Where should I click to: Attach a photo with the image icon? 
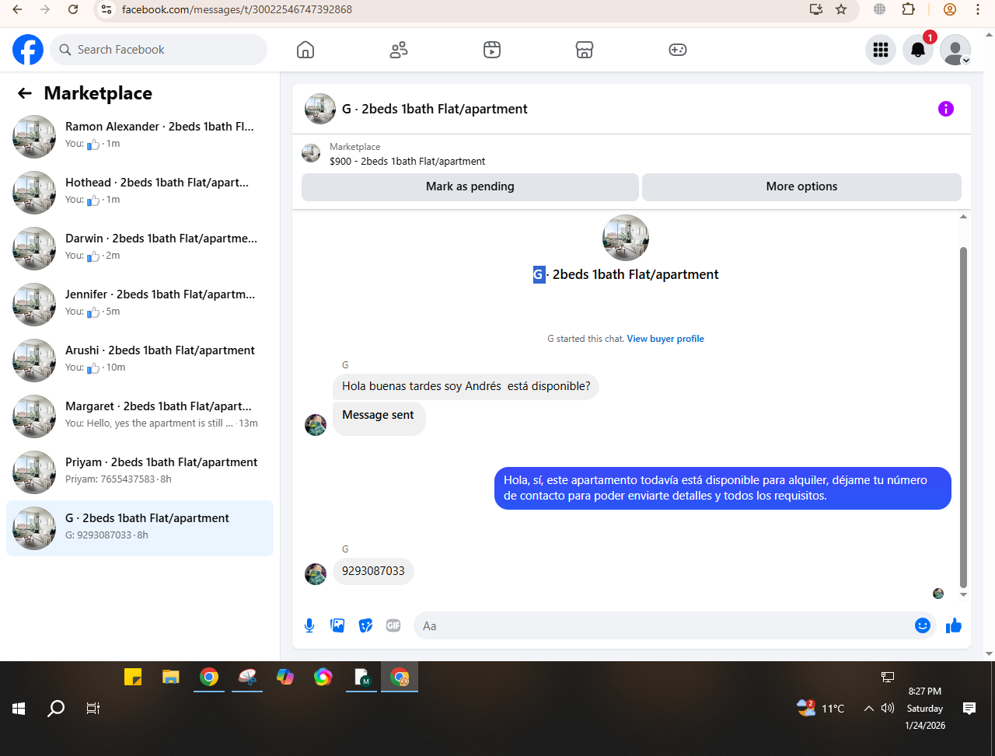(x=337, y=625)
